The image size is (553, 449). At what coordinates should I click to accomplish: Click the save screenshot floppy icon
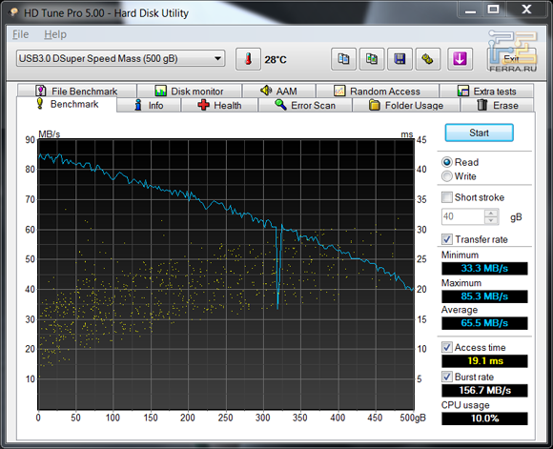point(399,59)
